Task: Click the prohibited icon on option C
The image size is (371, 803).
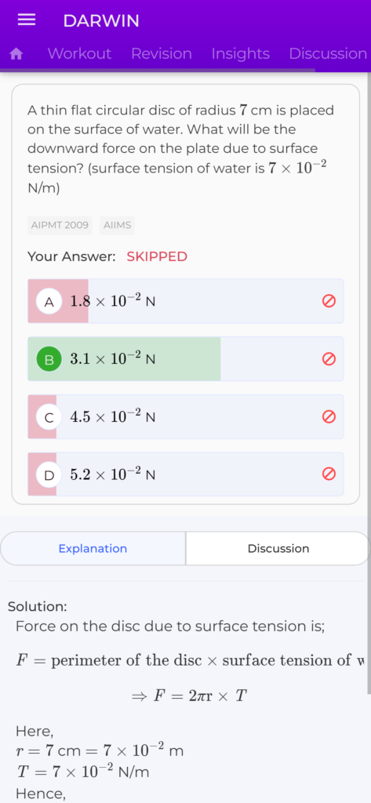Action: 329,417
